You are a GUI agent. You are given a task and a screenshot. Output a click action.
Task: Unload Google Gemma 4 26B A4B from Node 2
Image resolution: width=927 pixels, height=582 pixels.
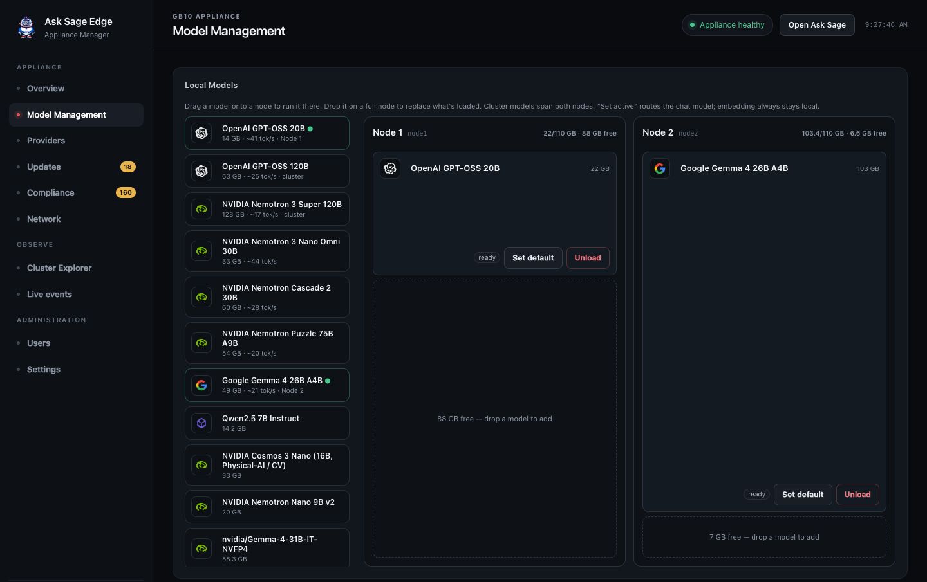(x=857, y=495)
